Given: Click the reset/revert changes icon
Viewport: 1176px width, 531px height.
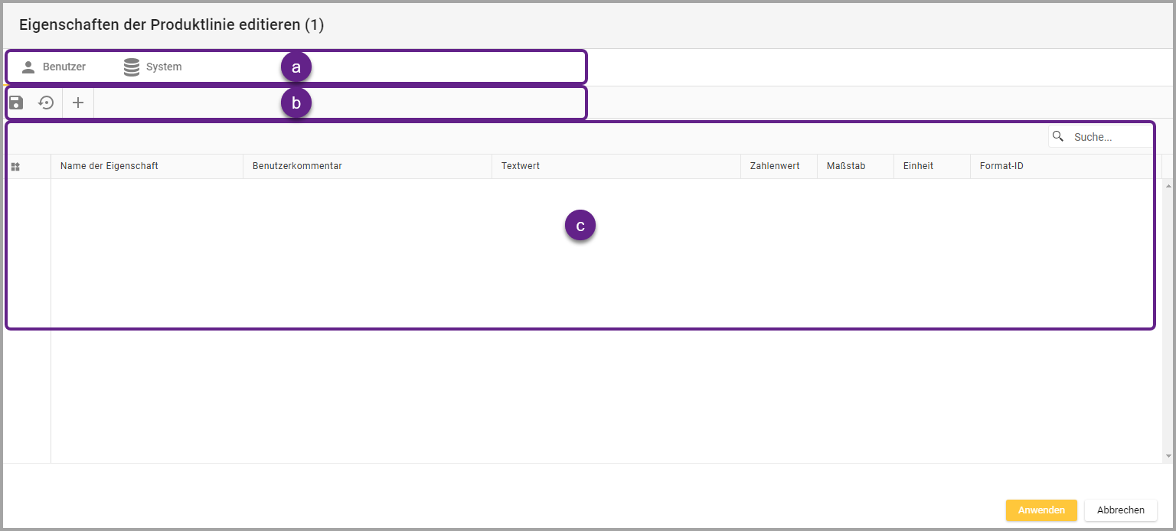Looking at the screenshot, I should click(47, 103).
